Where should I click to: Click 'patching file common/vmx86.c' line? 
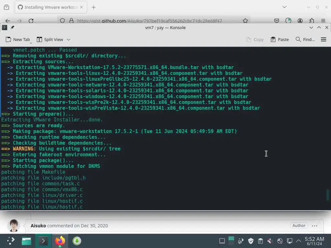(42, 189)
